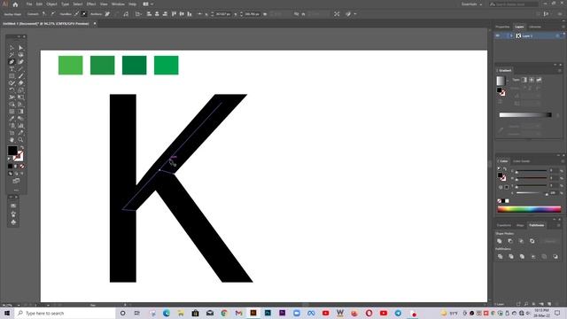Select the Rotate tool

pyautogui.click(x=12, y=90)
